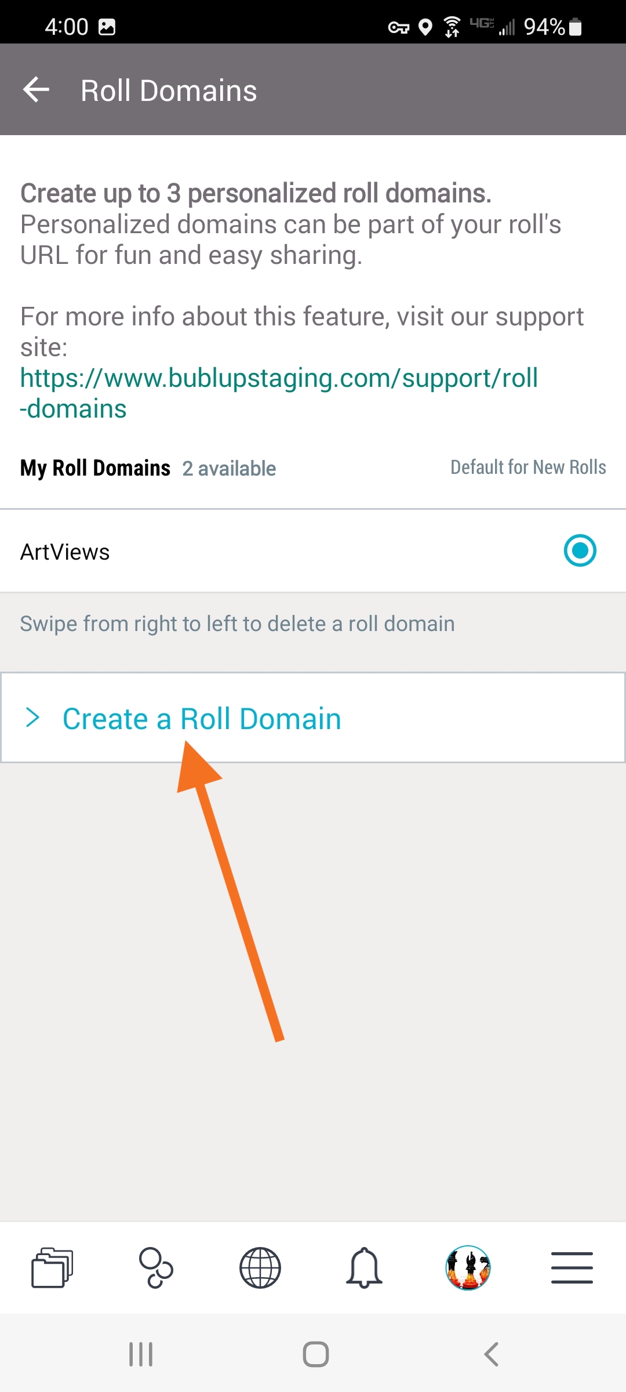The image size is (626, 1392).
Task: Select ArtViews as default radio button
Action: 580,550
